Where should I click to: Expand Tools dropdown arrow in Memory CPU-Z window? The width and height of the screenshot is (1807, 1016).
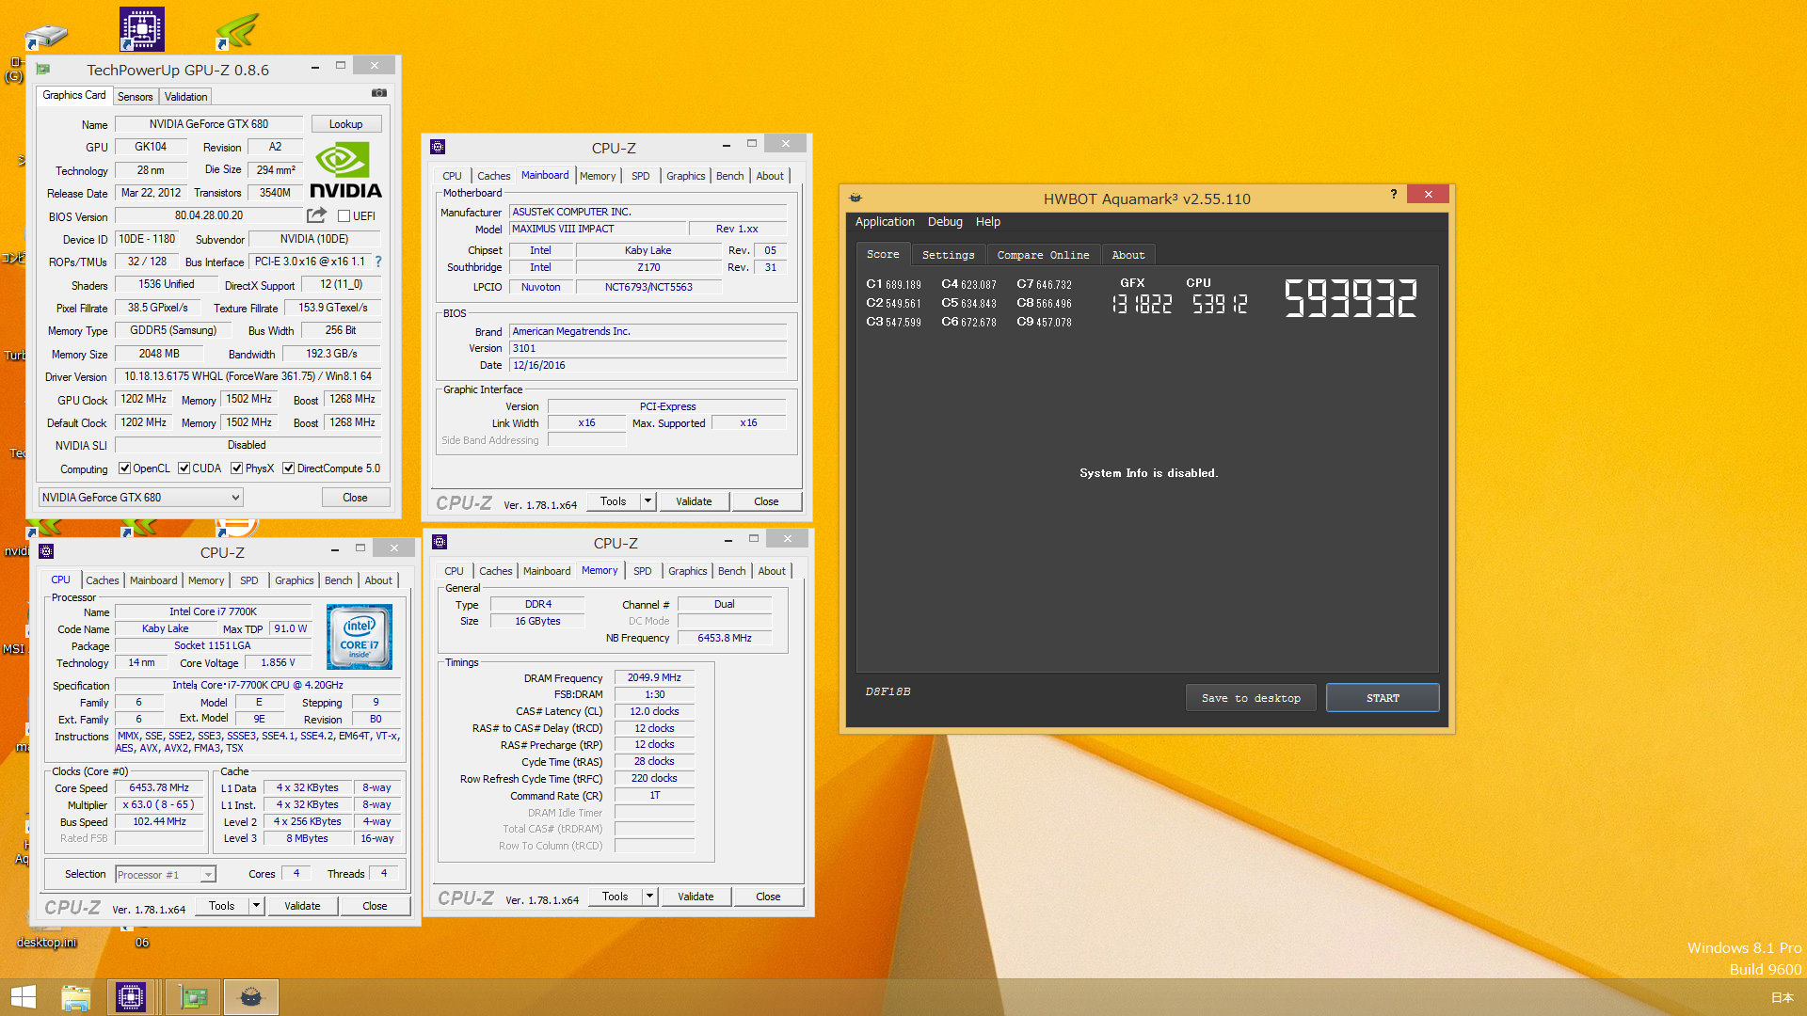coord(649,897)
